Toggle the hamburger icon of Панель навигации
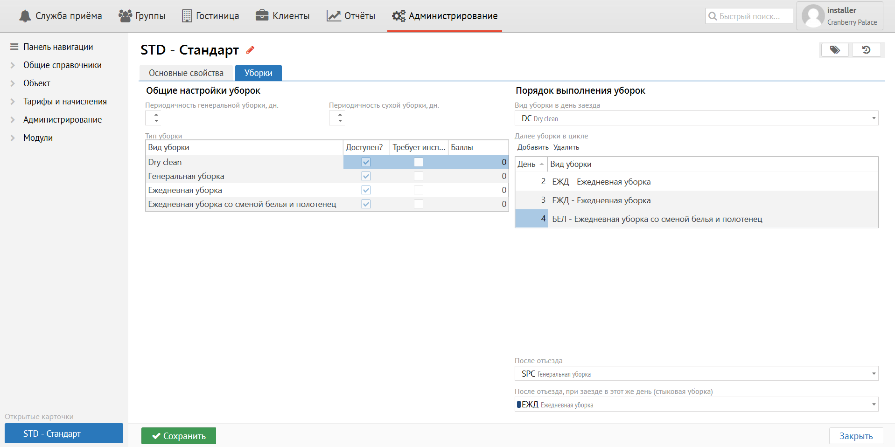Viewport: 895px width, 447px height. tap(14, 47)
